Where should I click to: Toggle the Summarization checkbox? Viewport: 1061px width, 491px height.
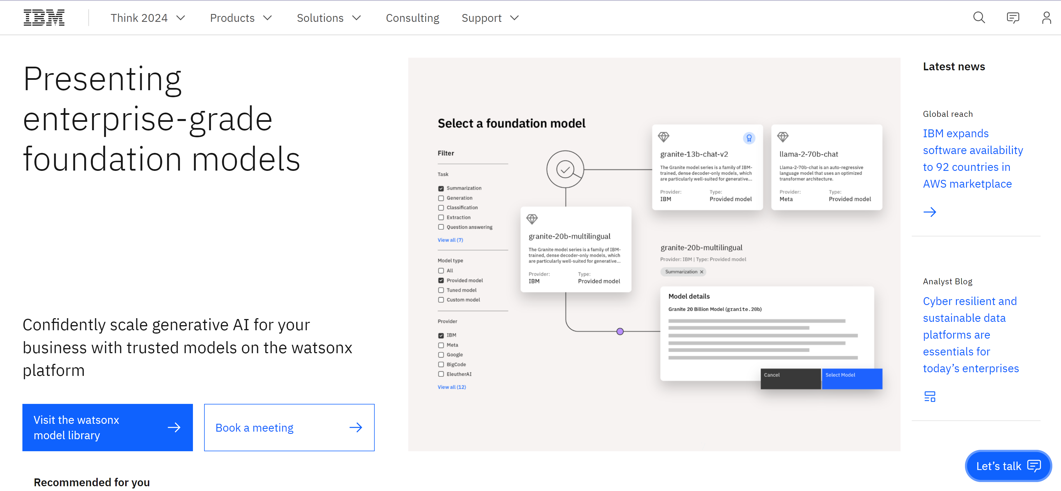pyautogui.click(x=441, y=188)
